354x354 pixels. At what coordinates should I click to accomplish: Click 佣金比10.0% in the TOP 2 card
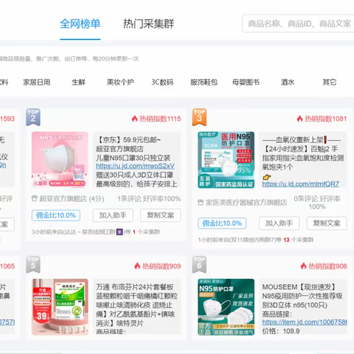(x=56, y=215)
